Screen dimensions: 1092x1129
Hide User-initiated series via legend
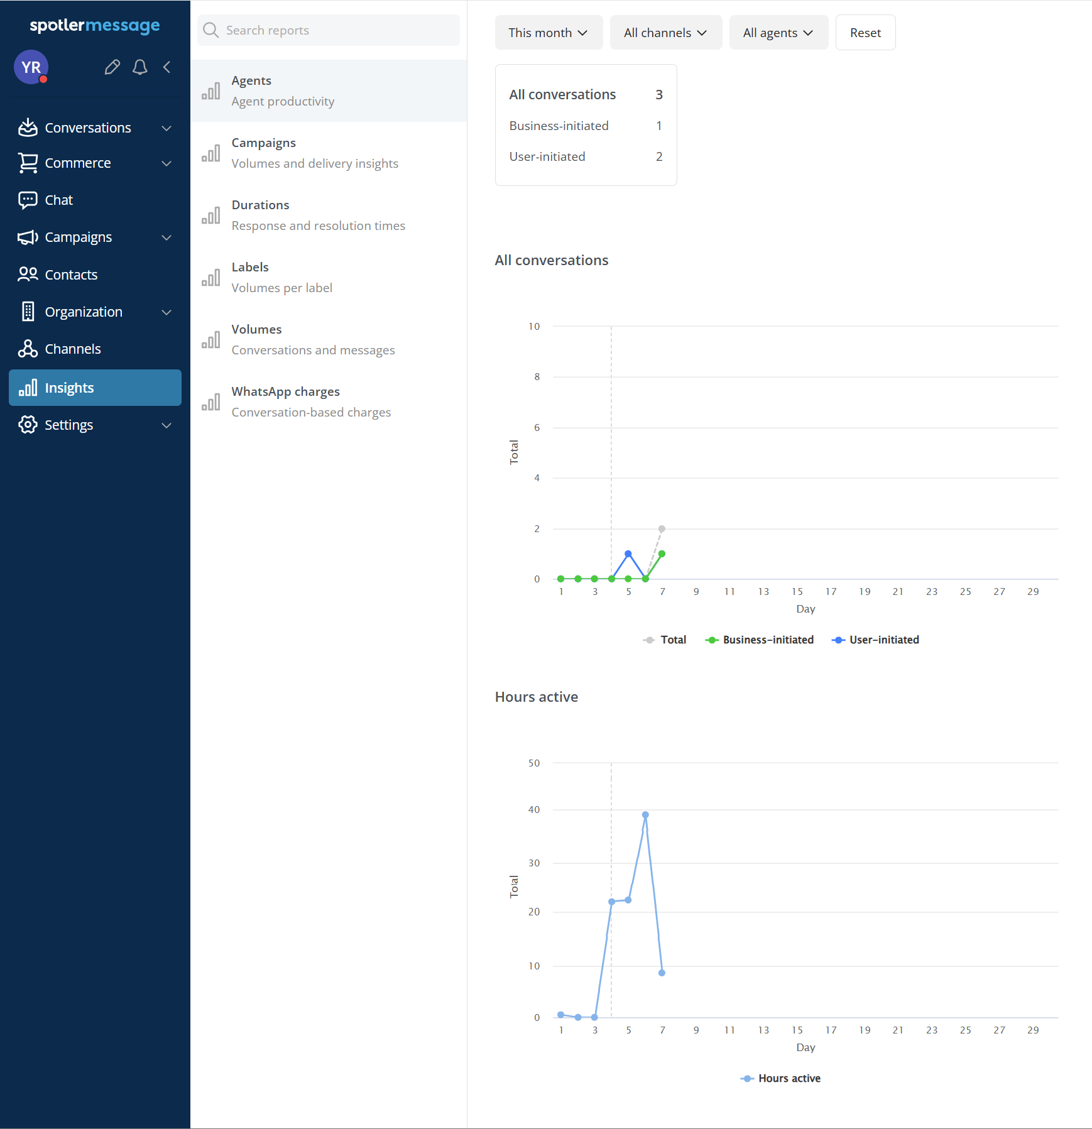pyautogui.click(x=875, y=640)
